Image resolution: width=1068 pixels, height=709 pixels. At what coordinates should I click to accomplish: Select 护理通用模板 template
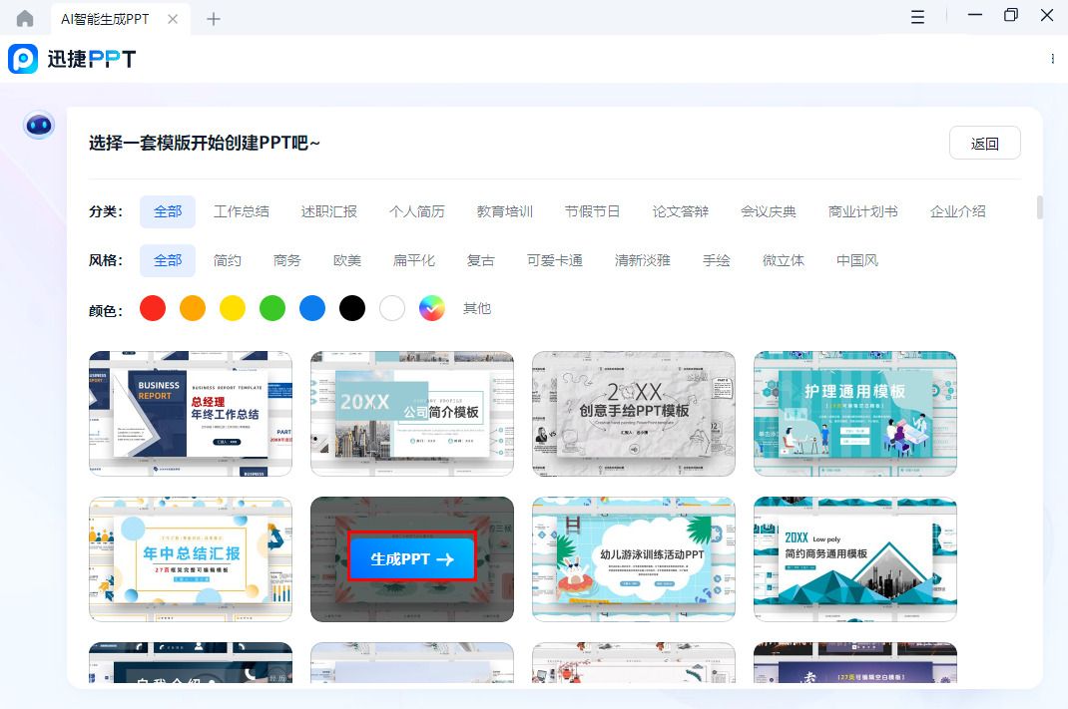pyautogui.click(x=854, y=414)
